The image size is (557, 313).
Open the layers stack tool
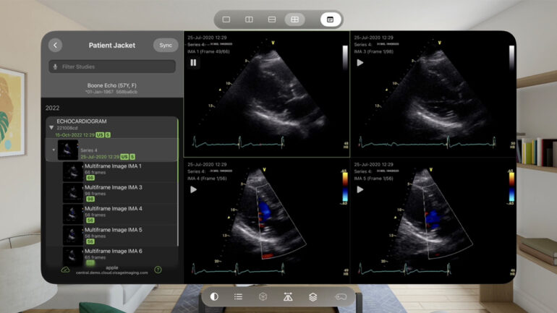click(x=312, y=296)
